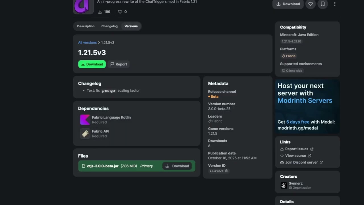Screen dimensions: 364x205
Task: Click the external link icon beside Report issues
Action: point(312,149)
